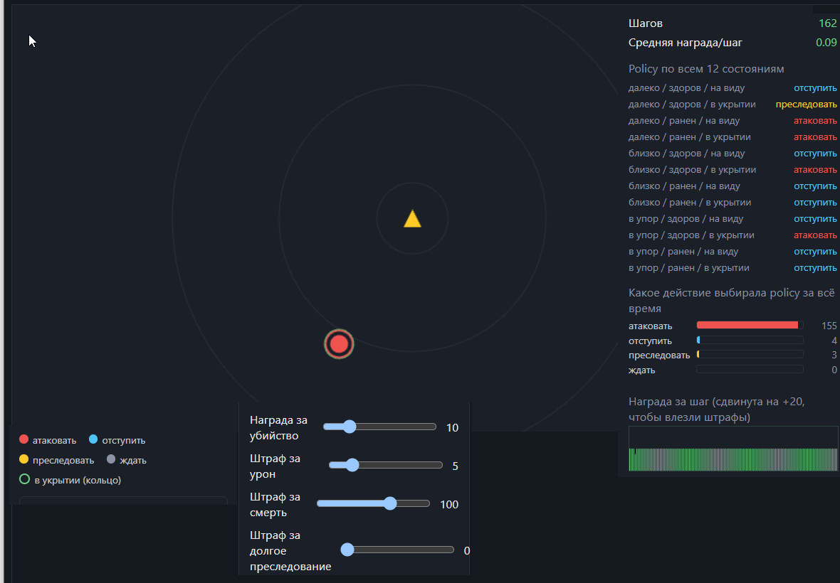Adjust the 'Штраф за урон' slider
Viewport: 840px width, 583px height.
(386, 465)
